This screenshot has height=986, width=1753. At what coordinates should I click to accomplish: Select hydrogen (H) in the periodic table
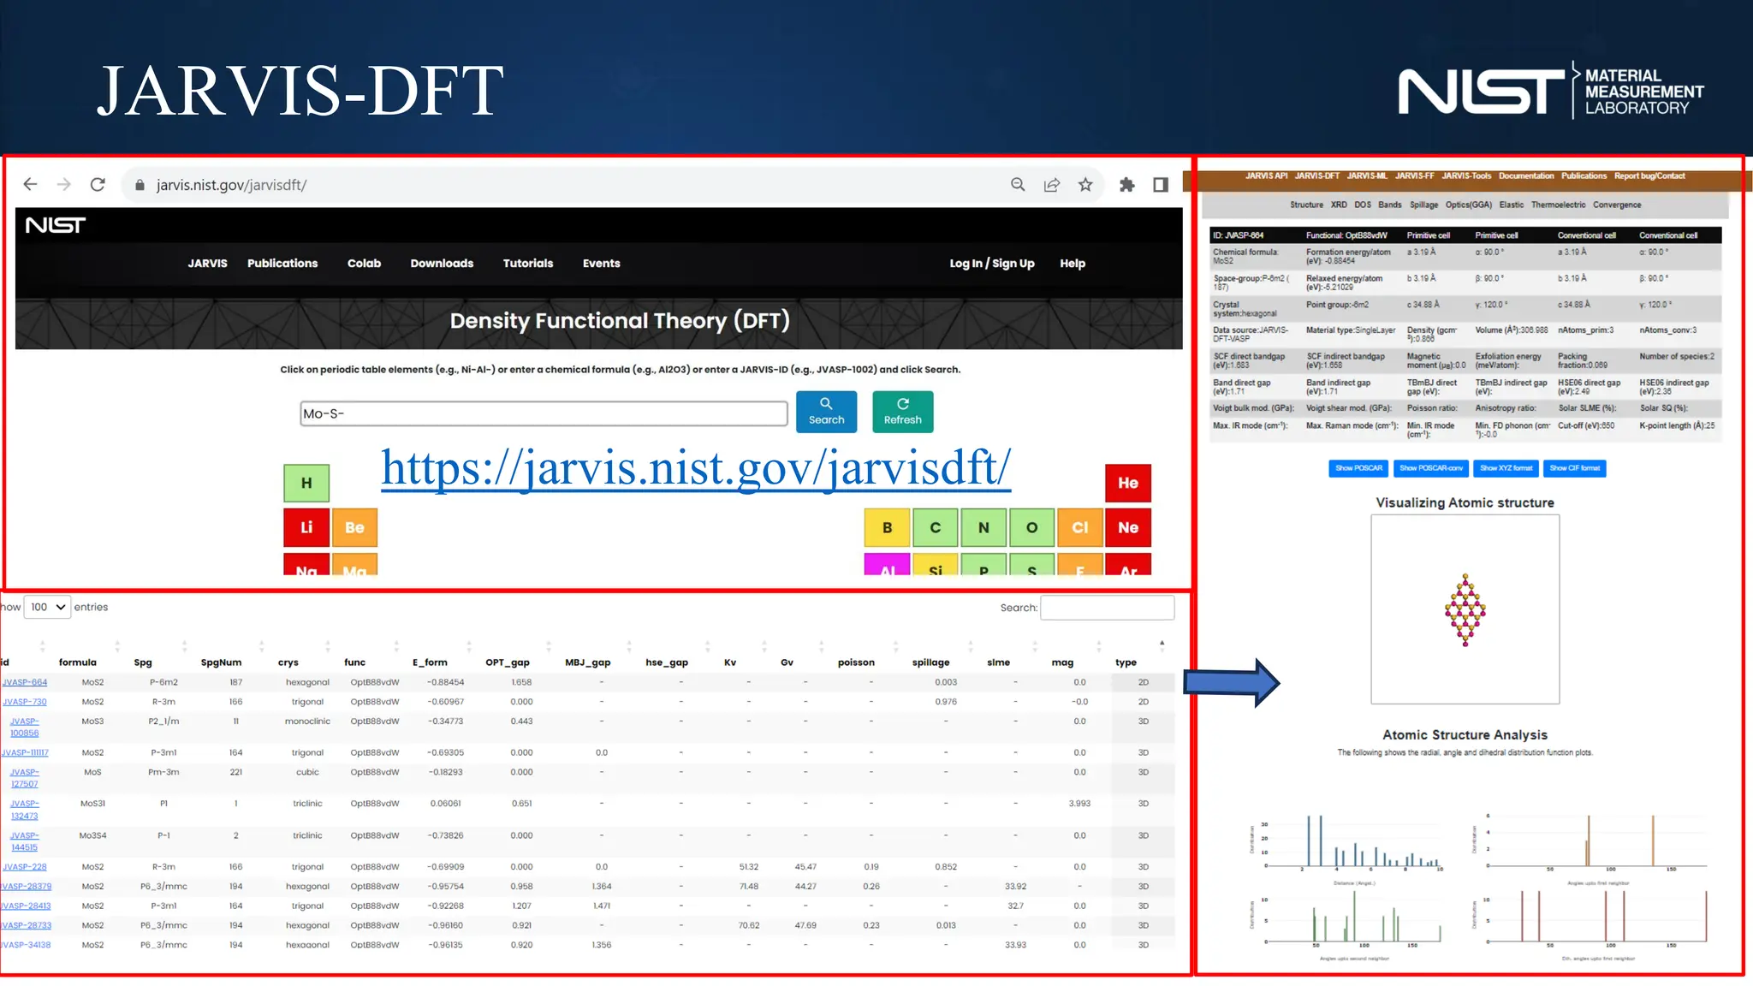point(306,483)
